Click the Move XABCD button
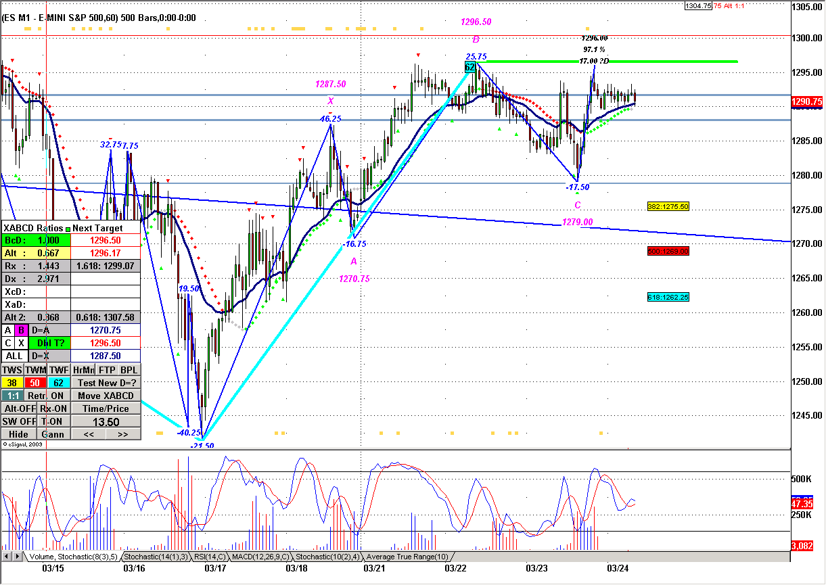This screenshot has width=826, height=585. pyautogui.click(x=106, y=396)
